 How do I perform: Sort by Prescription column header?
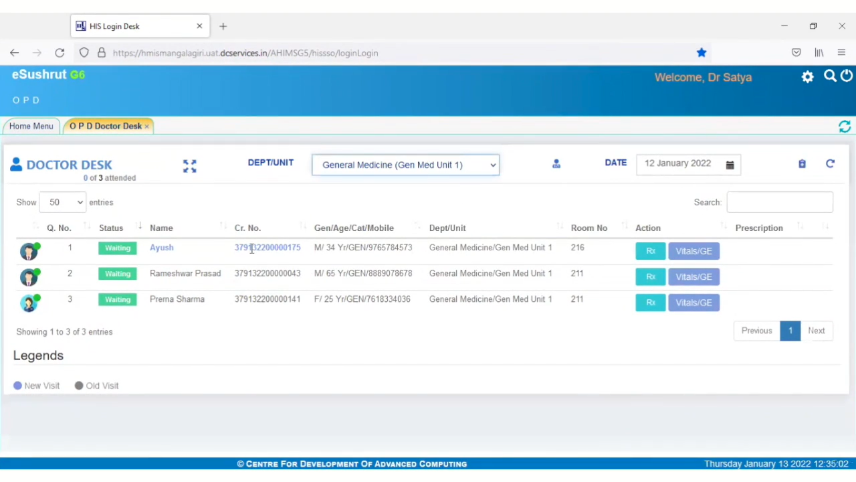pos(759,228)
